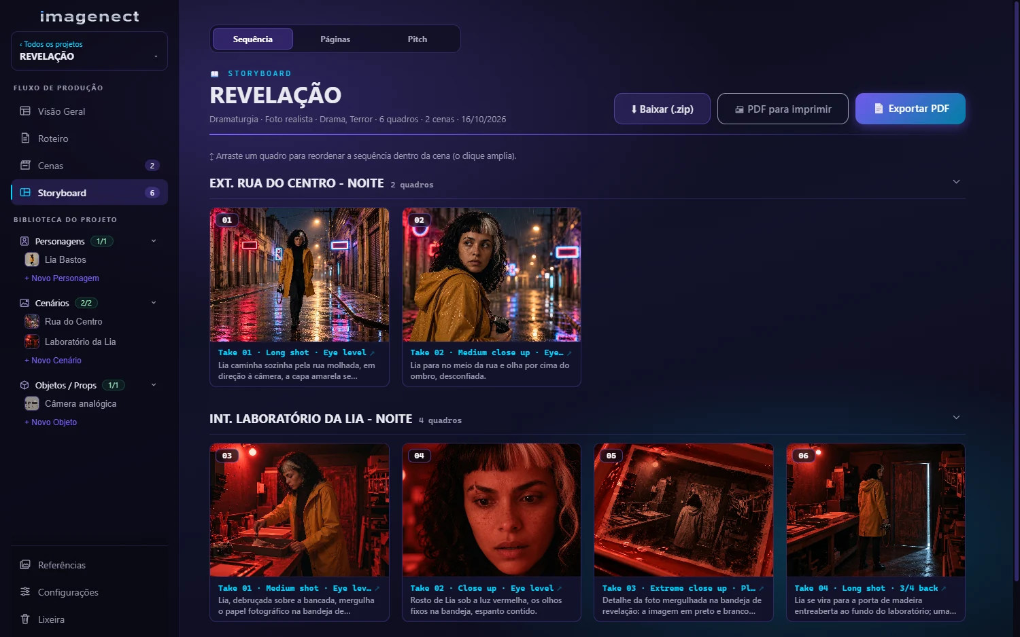Click Laboratório da Lia thumbnail icon
The image size is (1020, 637).
click(32, 342)
